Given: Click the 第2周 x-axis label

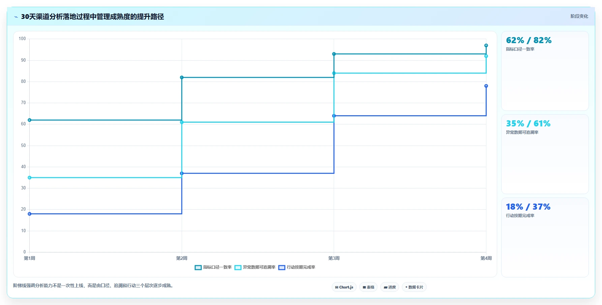Looking at the screenshot, I should tap(182, 258).
